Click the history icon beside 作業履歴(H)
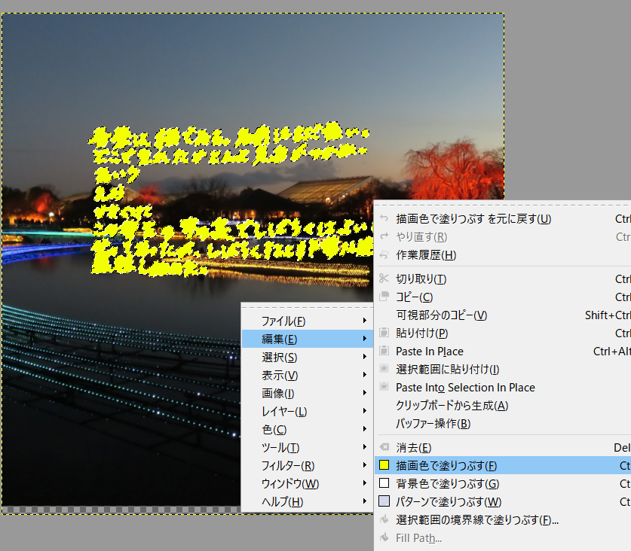This screenshot has width=631, height=551. (x=384, y=254)
